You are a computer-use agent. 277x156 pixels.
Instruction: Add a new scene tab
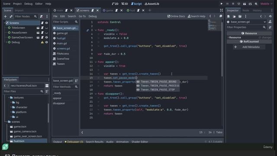pos(150,10)
